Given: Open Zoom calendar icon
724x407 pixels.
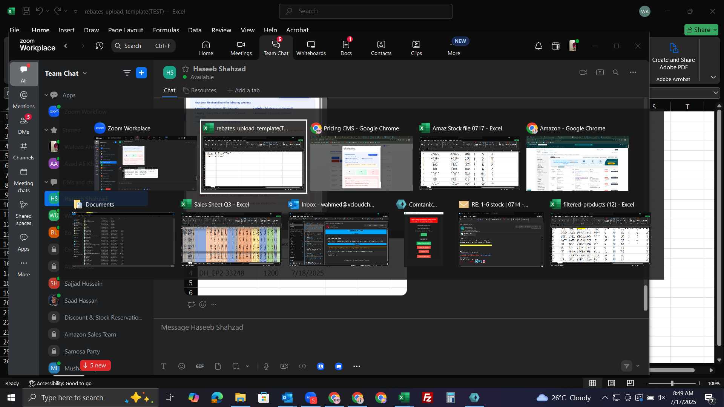Looking at the screenshot, I should point(555,46).
